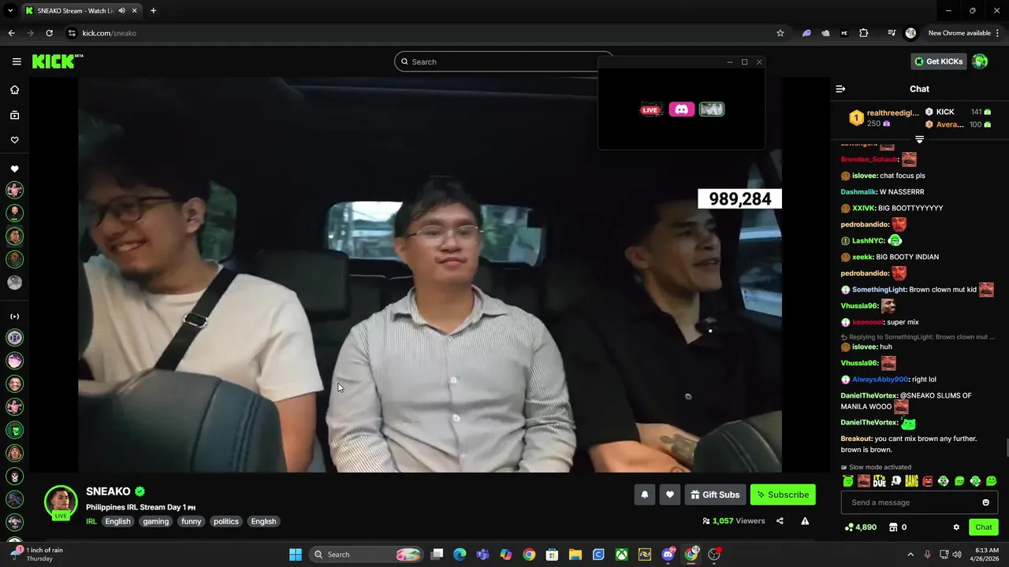Click the LIVE badge in popup window
This screenshot has width=1009, height=567.
(x=650, y=109)
